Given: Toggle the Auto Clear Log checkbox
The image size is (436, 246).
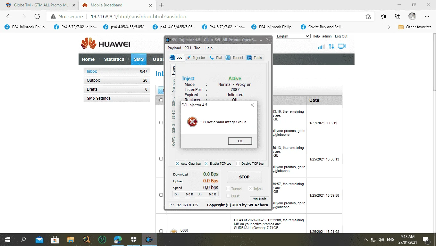Looking at the screenshot, I should click(x=177, y=164).
